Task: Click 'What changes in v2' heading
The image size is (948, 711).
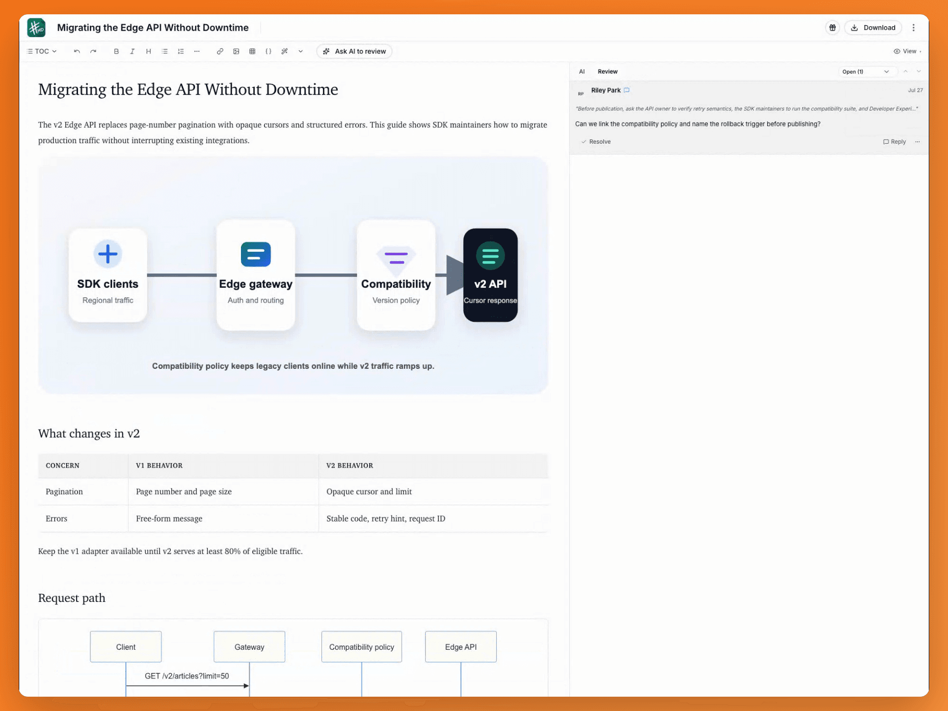Action: pos(89,434)
